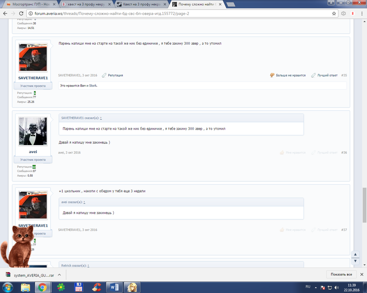Open Microsoft Word from the taskbar

pos(113,287)
